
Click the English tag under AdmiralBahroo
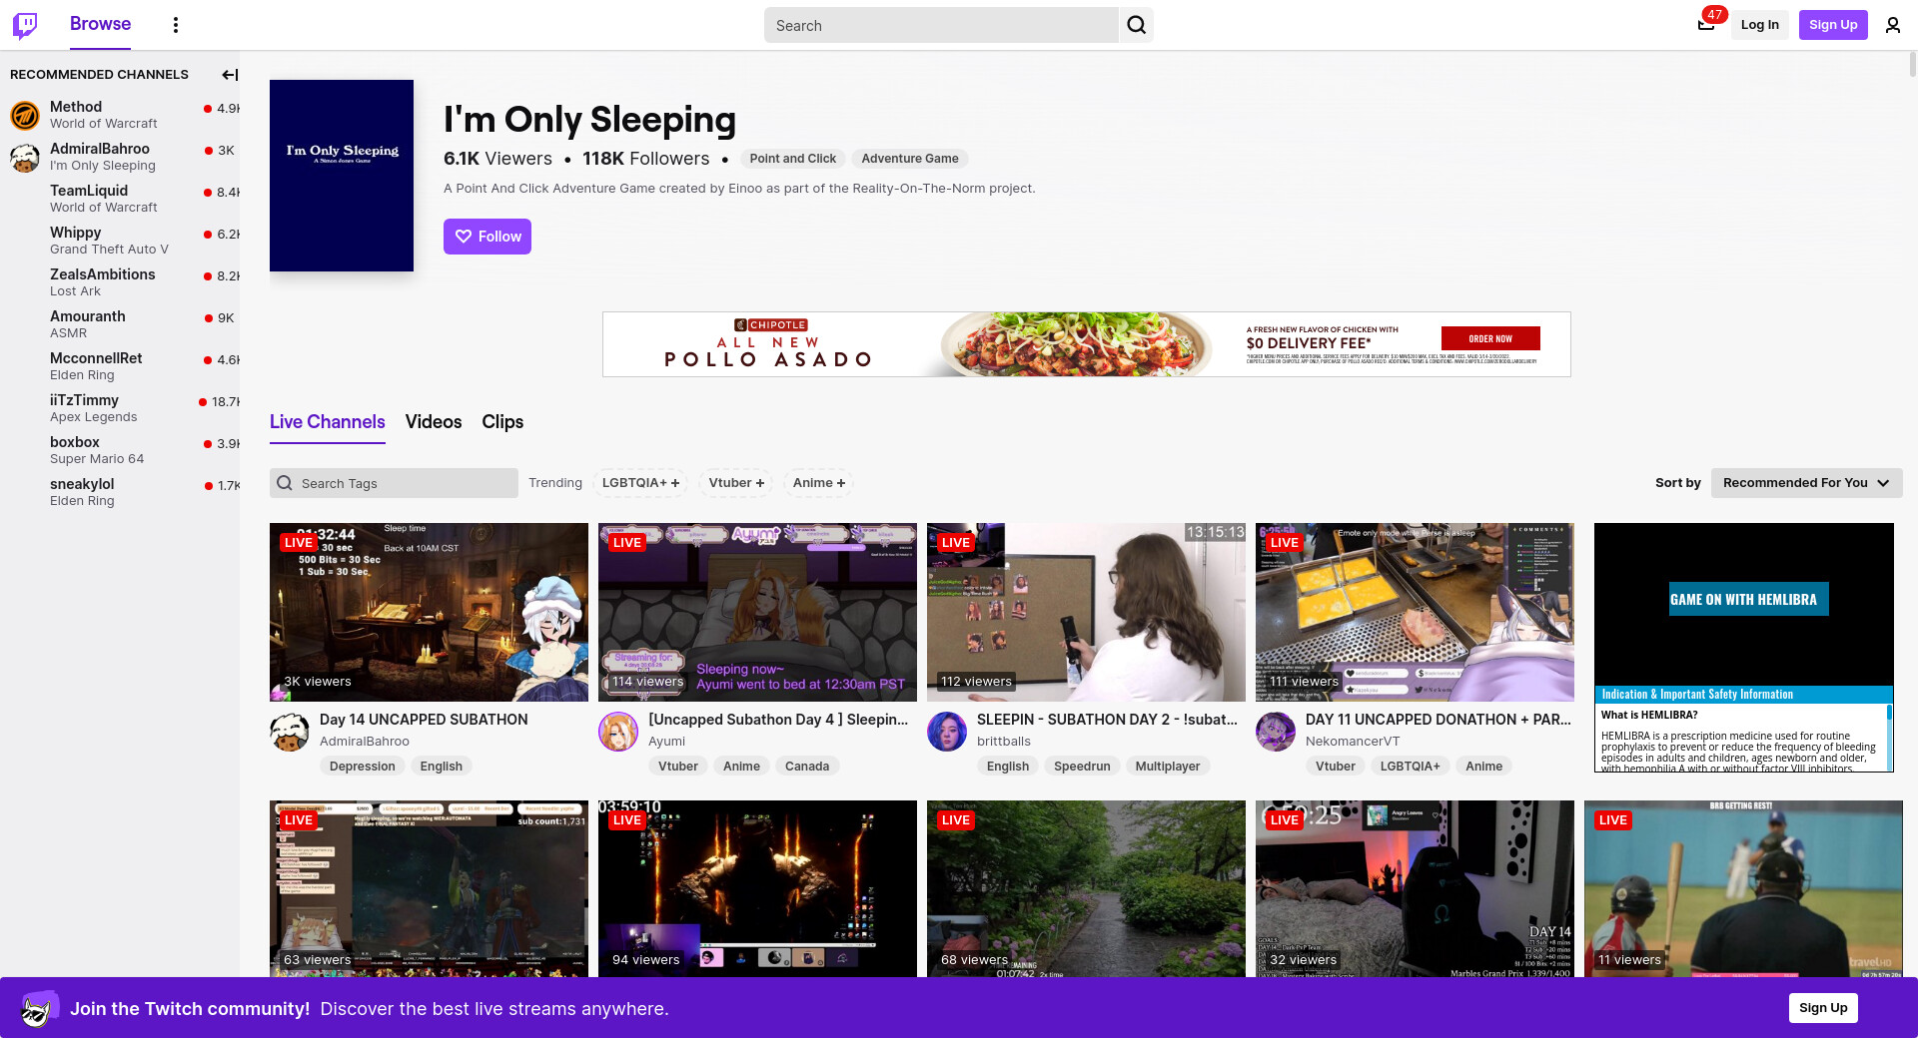(x=442, y=767)
